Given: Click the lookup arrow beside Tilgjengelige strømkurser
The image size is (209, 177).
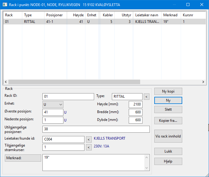Looking at the screenshot, I should (89, 147).
